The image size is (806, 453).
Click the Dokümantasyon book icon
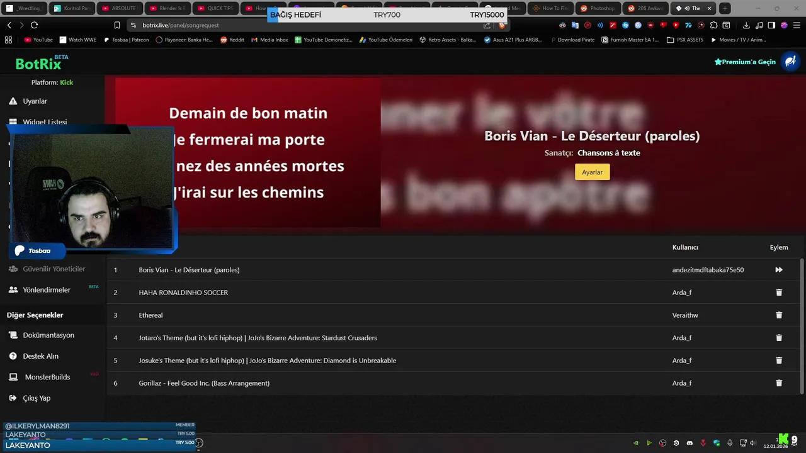[13, 335]
